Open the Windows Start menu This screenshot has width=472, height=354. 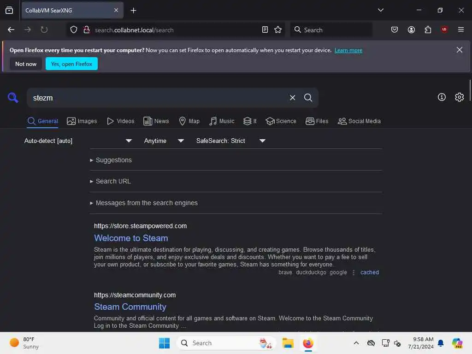pos(165,343)
